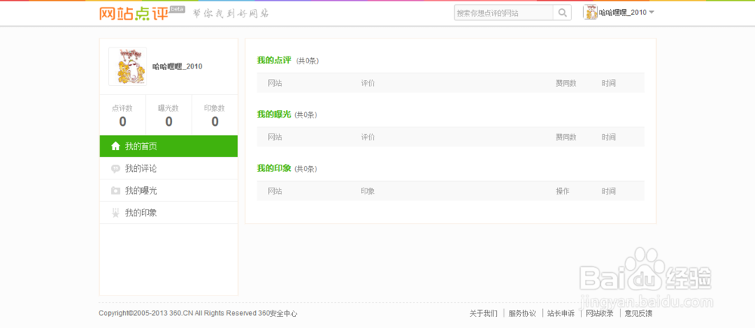755x328 pixels.
Task: Click the 我的曝光 section heading
Action: click(274, 114)
